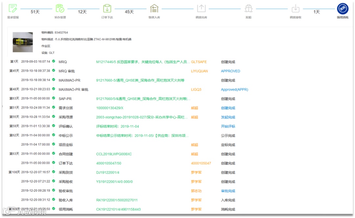The image size is (355, 218).
Task: Open order link 4000105047/50
Action: click(109, 163)
